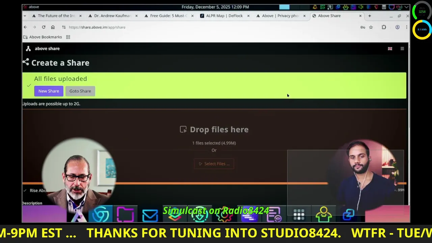Click the 1 files selected (4.99M) text
The width and height of the screenshot is (432, 243).
pos(214,143)
